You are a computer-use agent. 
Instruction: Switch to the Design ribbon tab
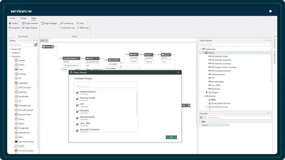pos(23,18)
